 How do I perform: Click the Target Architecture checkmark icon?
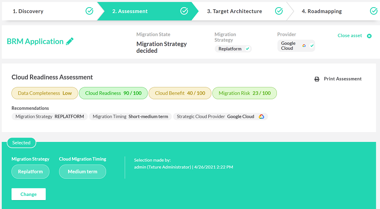click(x=279, y=11)
